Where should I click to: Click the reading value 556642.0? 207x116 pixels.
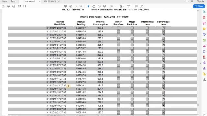[x=81, y=65]
